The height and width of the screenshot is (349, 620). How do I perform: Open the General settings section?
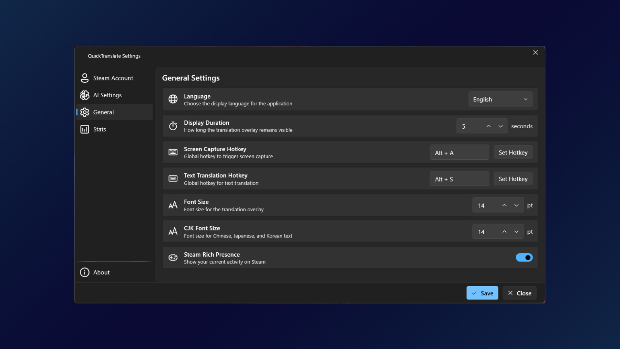click(x=104, y=112)
